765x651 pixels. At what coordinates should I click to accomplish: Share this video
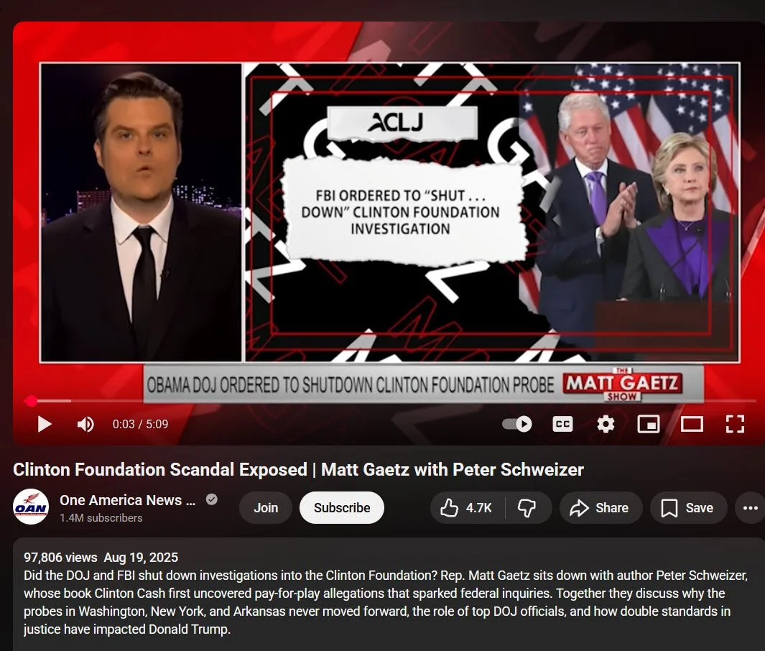600,507
